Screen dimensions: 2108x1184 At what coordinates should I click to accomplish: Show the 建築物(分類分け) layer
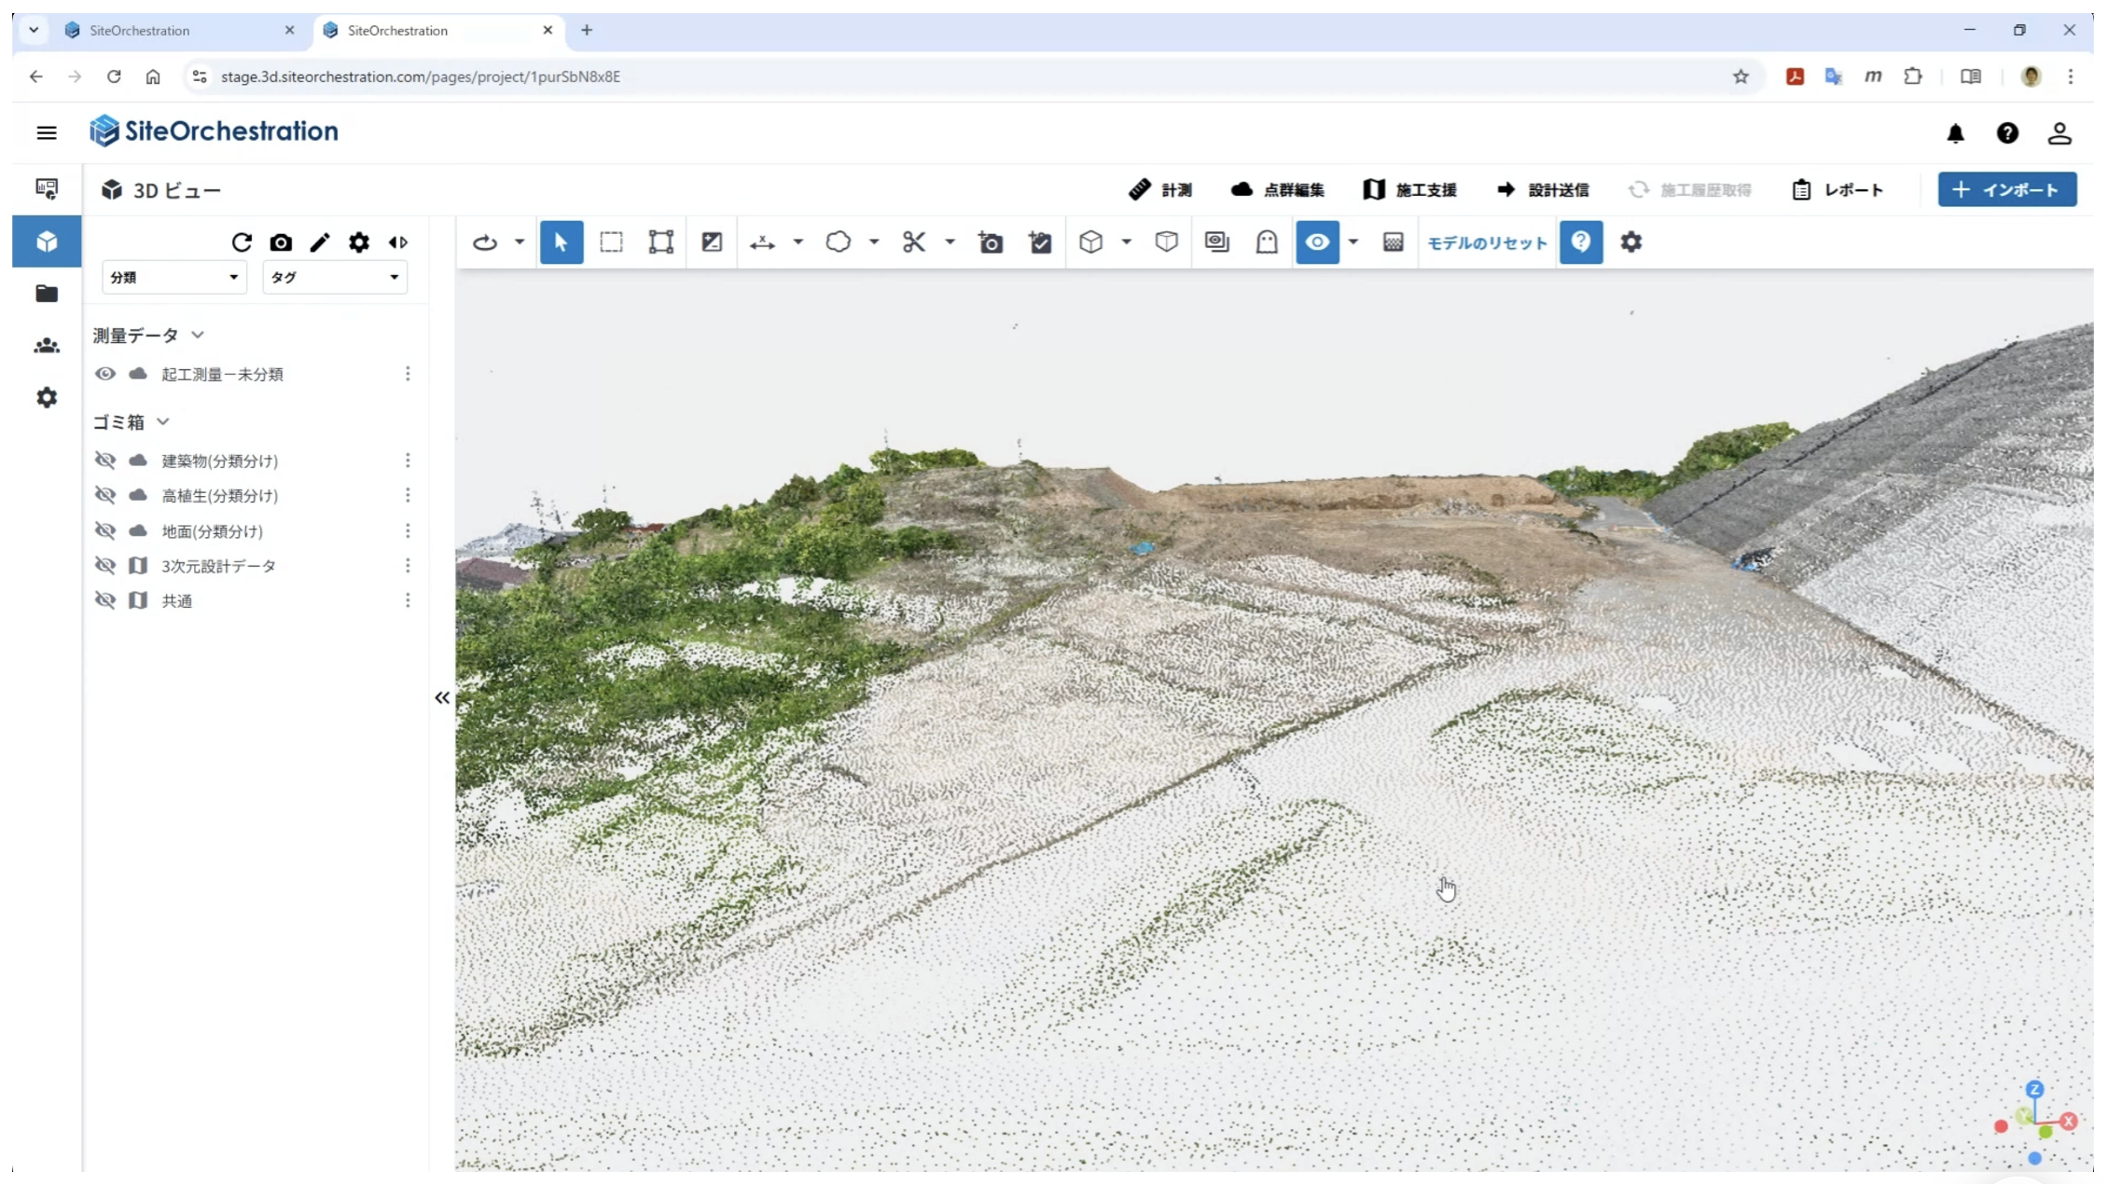tap(105, 461)
